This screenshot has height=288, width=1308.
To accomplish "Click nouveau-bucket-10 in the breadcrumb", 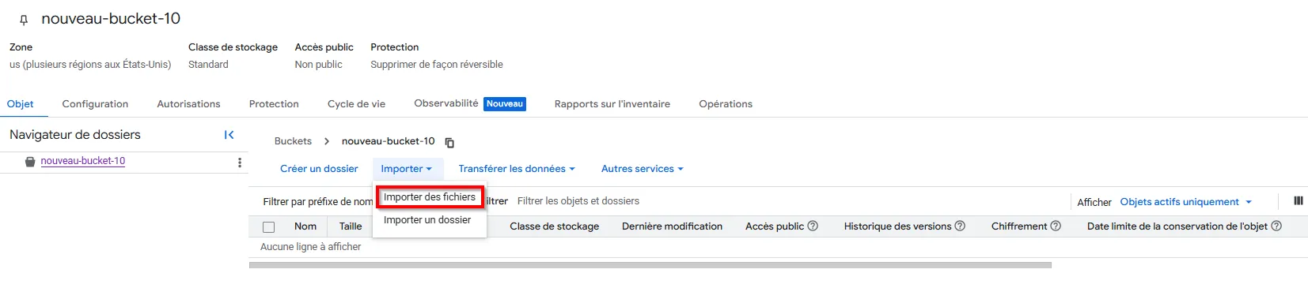I will (x=389, y=141).
